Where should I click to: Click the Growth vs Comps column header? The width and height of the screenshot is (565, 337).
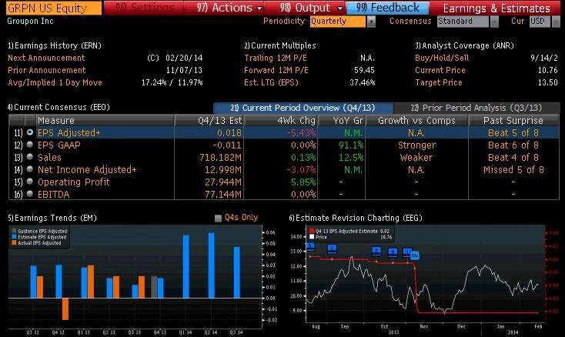click(416, 120)
